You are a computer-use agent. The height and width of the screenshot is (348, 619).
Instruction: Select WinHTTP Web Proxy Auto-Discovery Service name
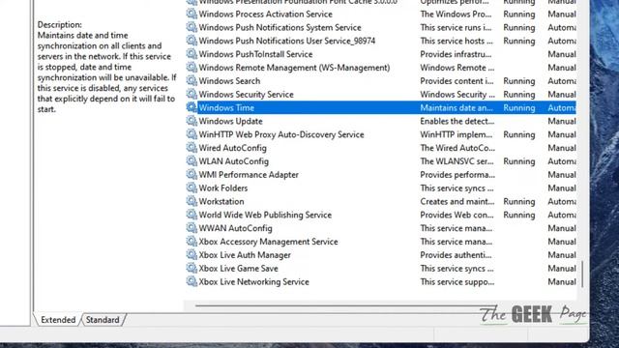[281, 134]
